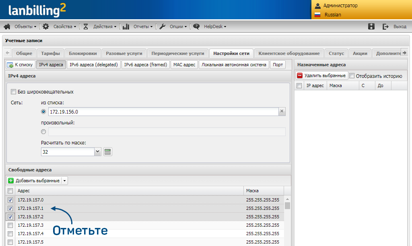Open the mask value dropdown arrow
Image resolution: width=412 pixels, height=246 pixels.
(97, 152)
